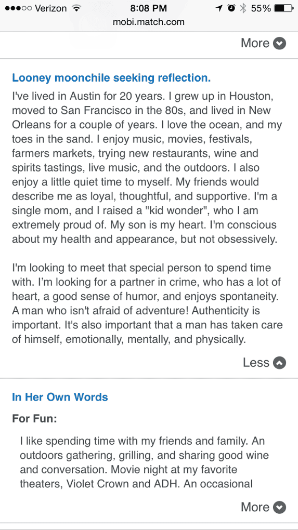Tap the Less label text
Screen dimensions: 298x530
256,363
